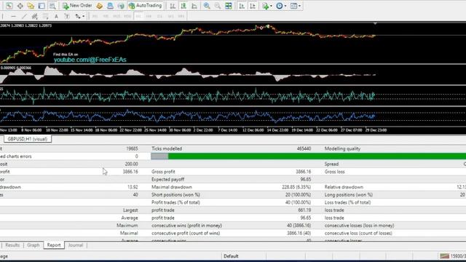This screenshot has width=466, height=262.
Task: Open the Graph tab
Action: [x=33, y=245]
